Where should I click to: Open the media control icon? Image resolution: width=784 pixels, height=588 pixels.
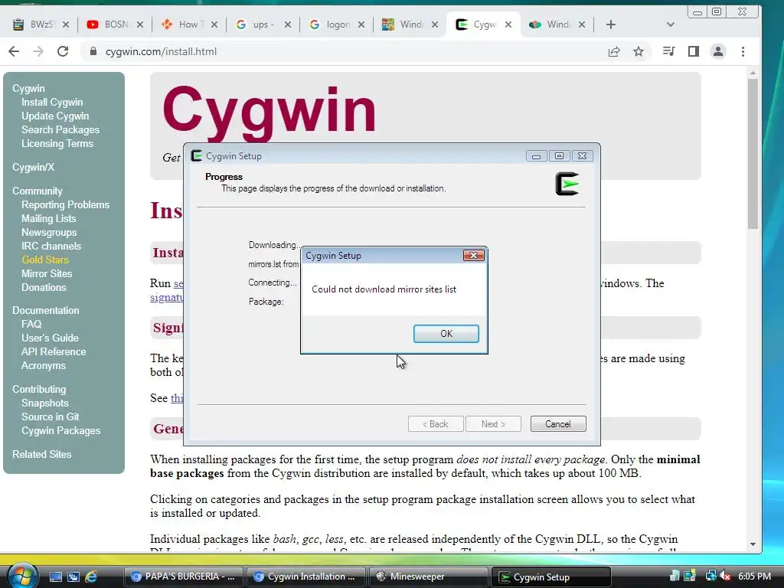click(668, 51)
